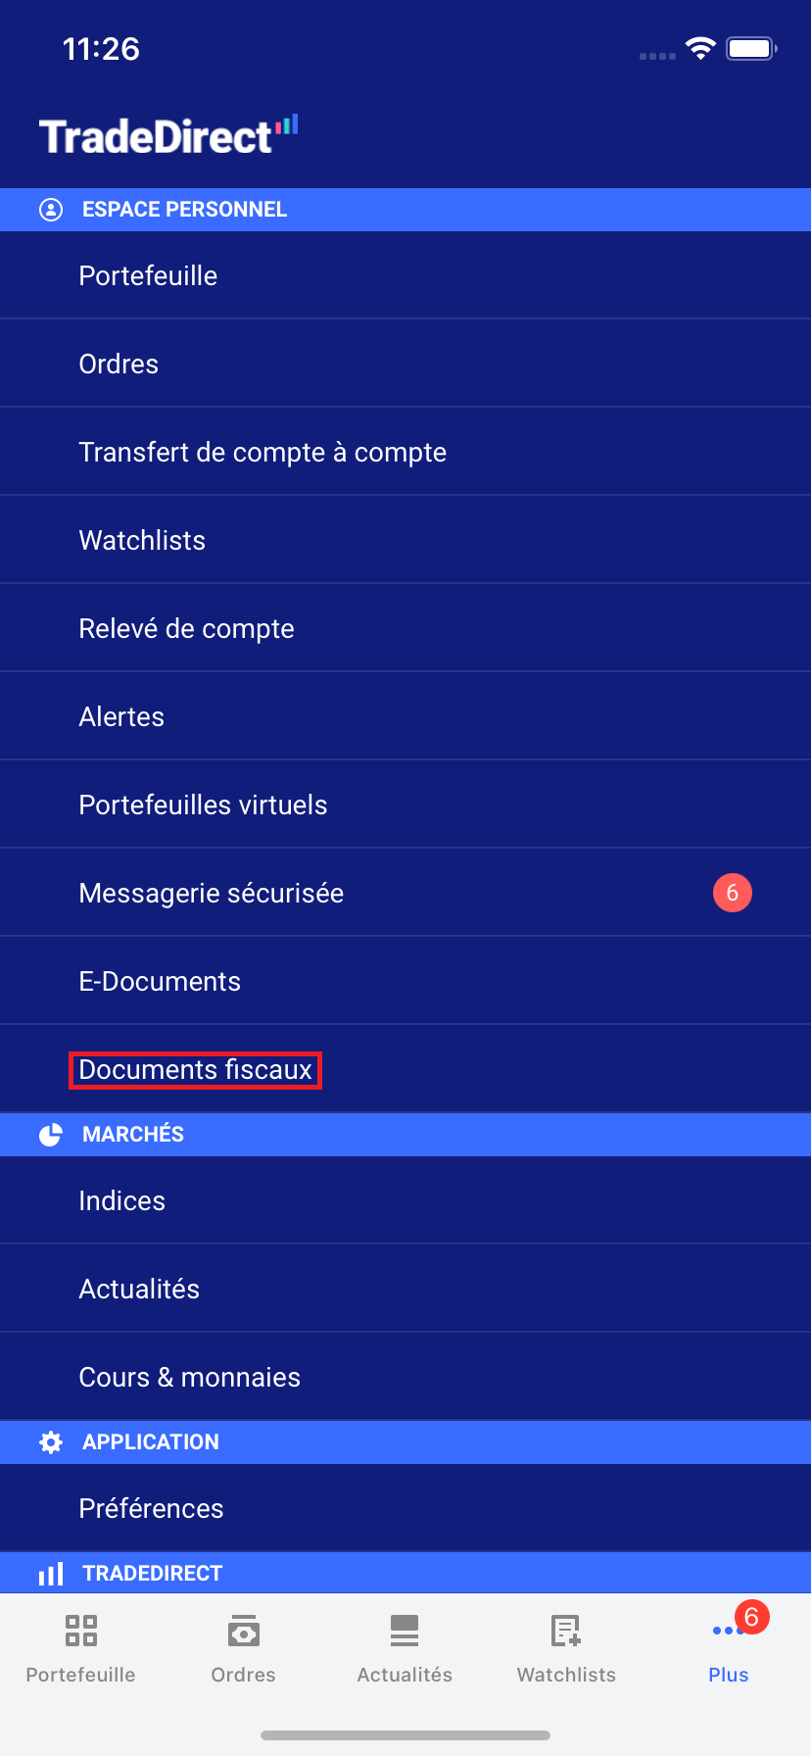Select Ordres in the personal space list
811x1756 pixels.
click(x=119, y=365)
